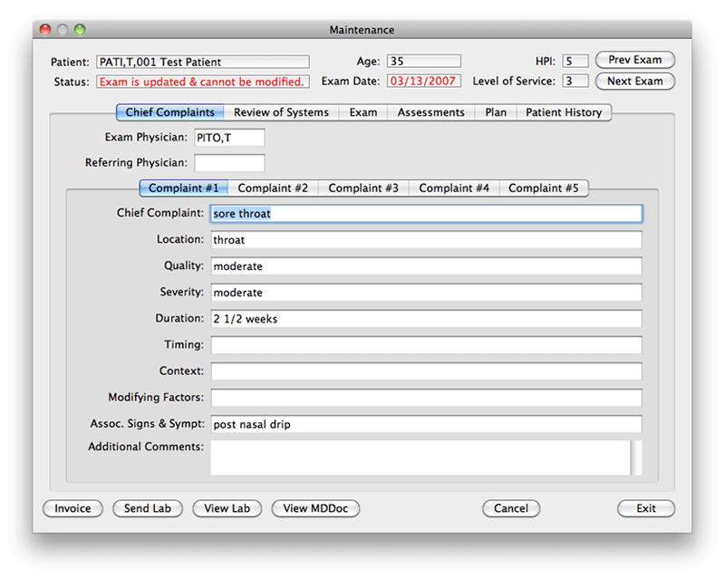Click the Prev Exam button

[x=635, y=60]
